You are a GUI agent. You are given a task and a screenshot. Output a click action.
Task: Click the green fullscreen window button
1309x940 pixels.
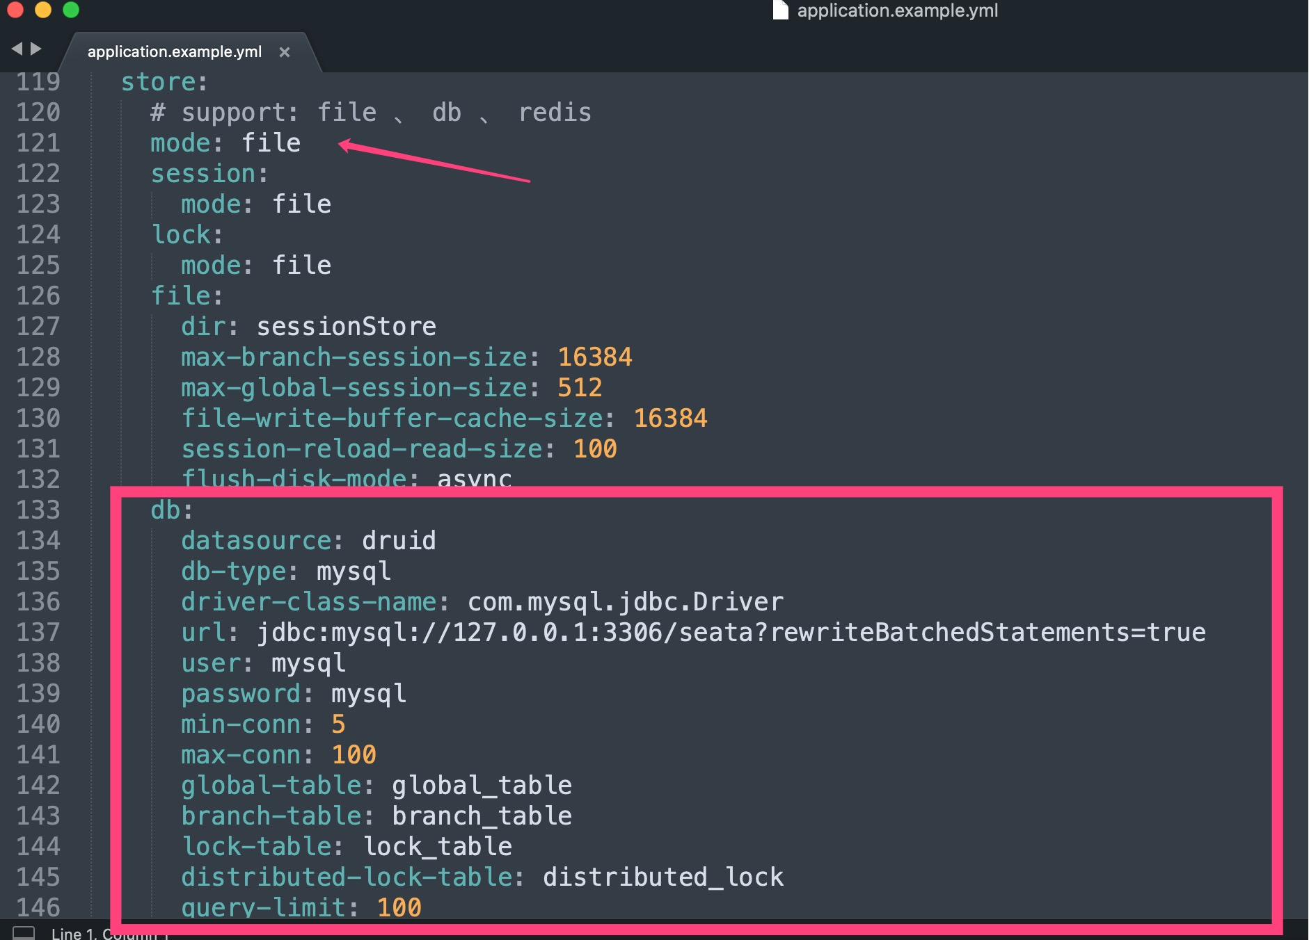tap(71, 9)
